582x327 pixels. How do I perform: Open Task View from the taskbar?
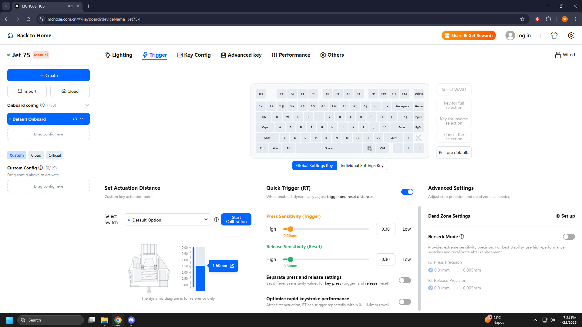click(91, 320)
